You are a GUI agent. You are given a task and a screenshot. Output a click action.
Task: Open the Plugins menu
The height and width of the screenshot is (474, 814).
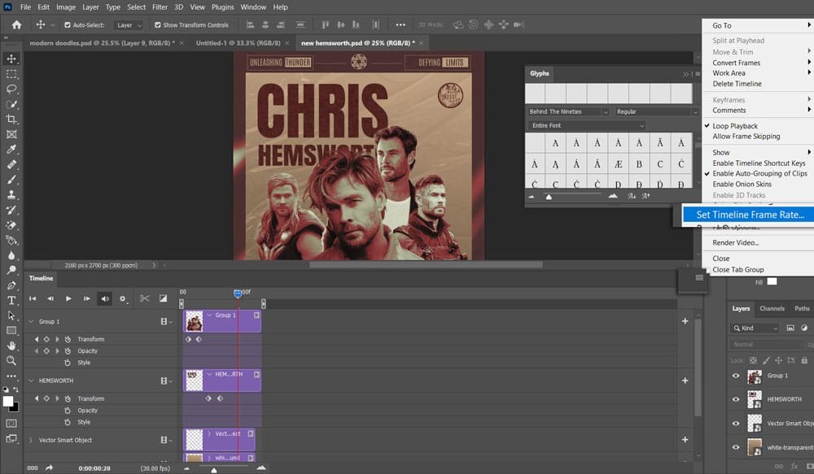pos(223,7)
